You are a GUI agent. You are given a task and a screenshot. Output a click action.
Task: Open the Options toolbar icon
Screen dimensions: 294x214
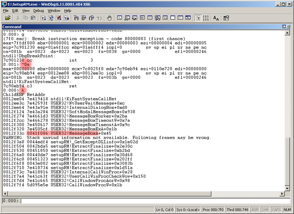click(x=226, y=18)
